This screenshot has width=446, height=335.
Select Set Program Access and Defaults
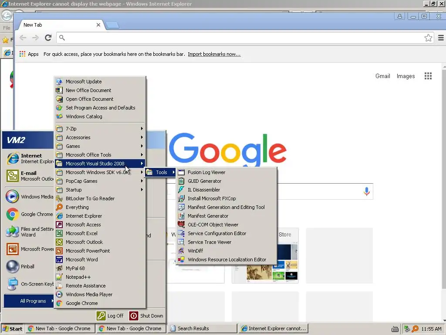[100, 108]
